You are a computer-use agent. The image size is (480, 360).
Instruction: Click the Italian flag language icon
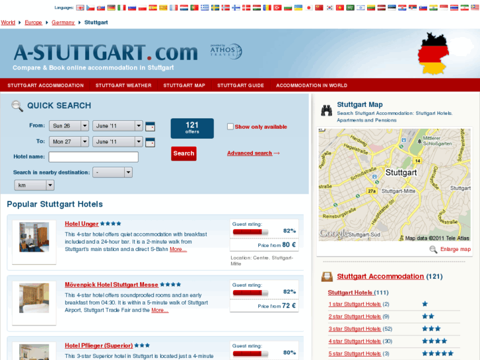tap(122, 8)
